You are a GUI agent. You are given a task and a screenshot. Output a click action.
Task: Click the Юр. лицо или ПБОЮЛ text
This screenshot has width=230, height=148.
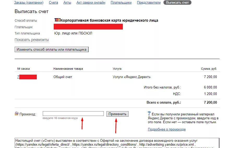[73, 33]
